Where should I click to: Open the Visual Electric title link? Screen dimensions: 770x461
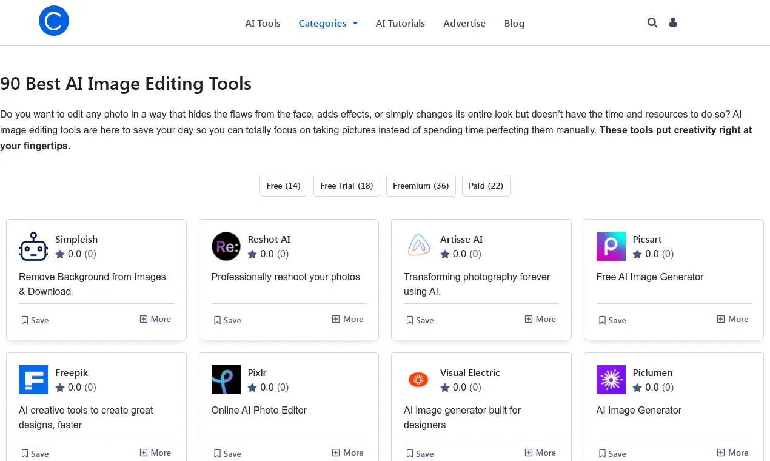coord(470,373)
